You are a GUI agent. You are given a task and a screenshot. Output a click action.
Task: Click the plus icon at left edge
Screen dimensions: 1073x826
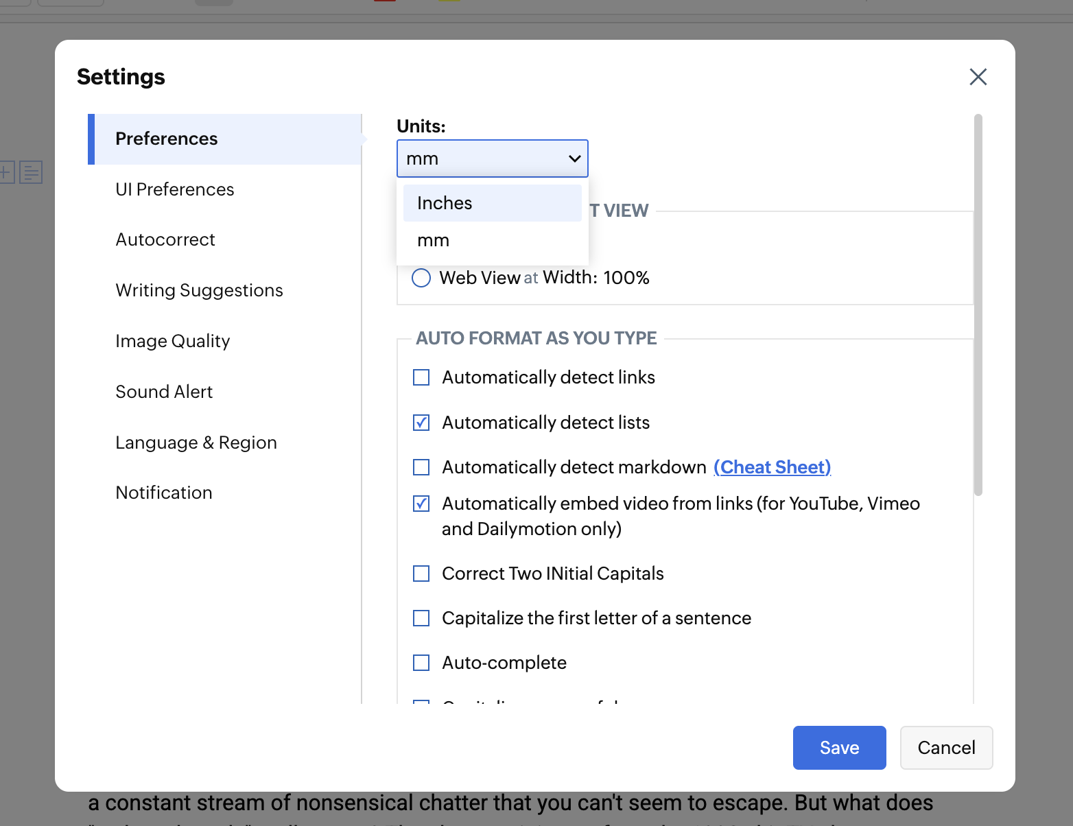pos(5,172)
